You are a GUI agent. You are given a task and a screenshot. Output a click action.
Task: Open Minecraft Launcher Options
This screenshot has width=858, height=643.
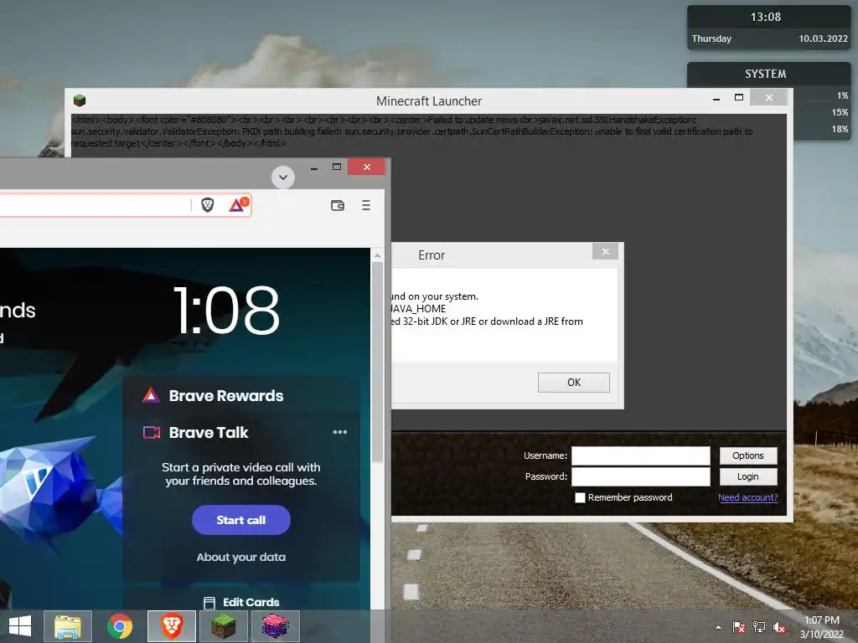[x=748, y=455]
